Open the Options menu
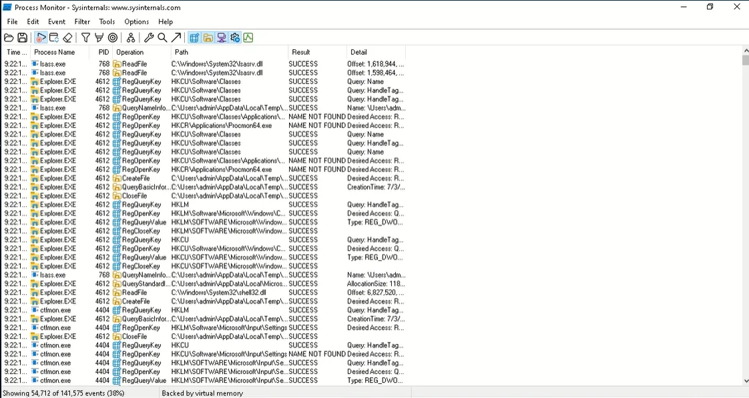 137,21
